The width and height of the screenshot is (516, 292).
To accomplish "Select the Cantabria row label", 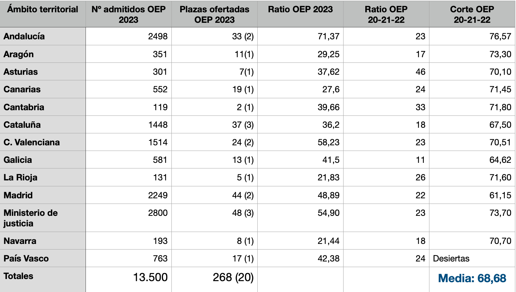I will coord(24,107).
